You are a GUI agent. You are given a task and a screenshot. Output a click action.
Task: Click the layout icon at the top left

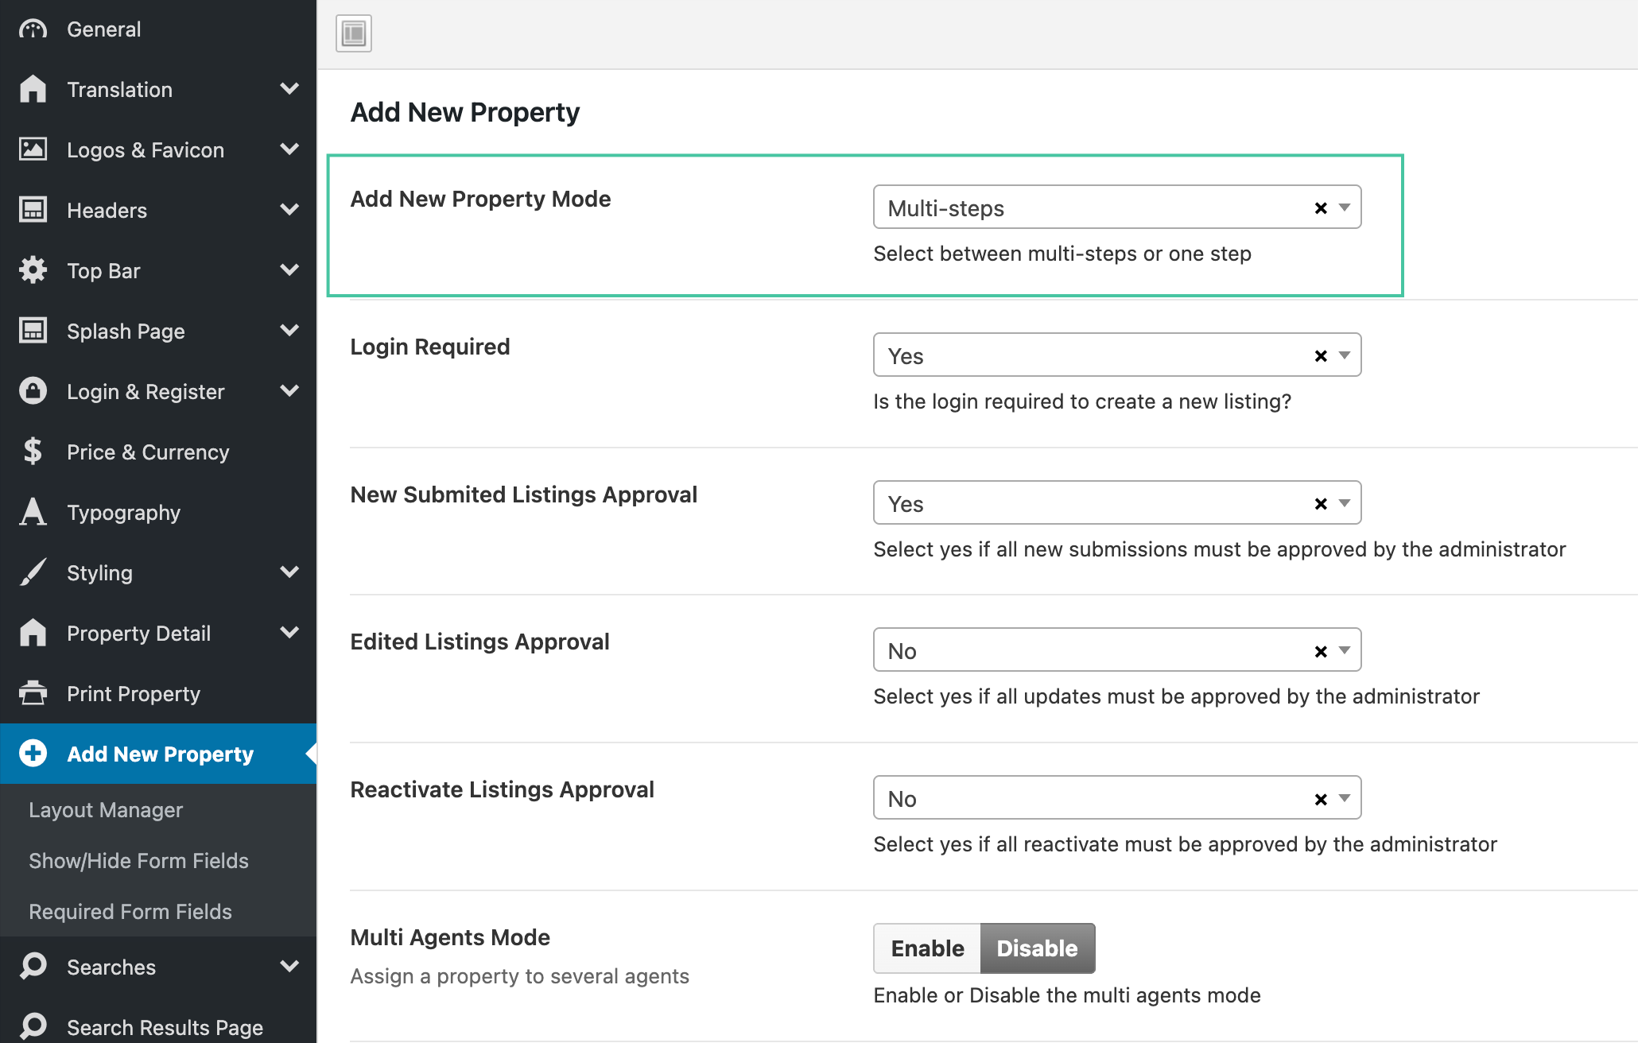click(353, 33)
